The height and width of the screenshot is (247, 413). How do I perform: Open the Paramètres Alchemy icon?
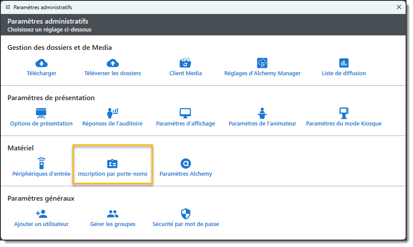pyautogui.click(x=186, y=164)
